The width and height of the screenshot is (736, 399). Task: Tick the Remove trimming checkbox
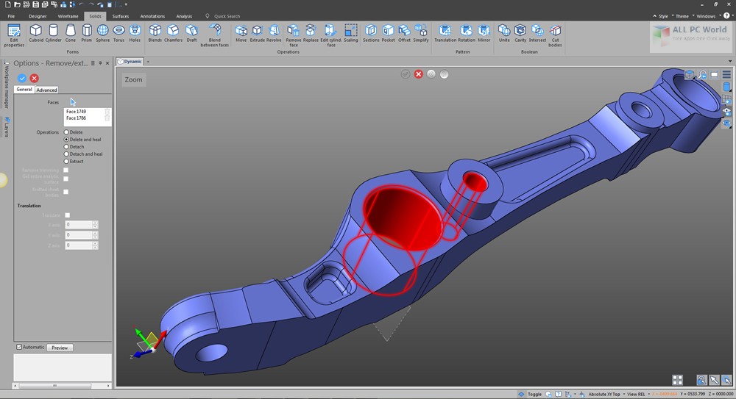tap(66, 170)
